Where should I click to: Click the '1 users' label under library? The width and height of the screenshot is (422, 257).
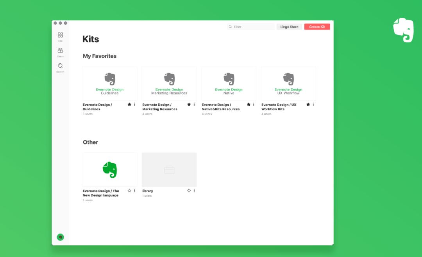click(x=147, y=196)
